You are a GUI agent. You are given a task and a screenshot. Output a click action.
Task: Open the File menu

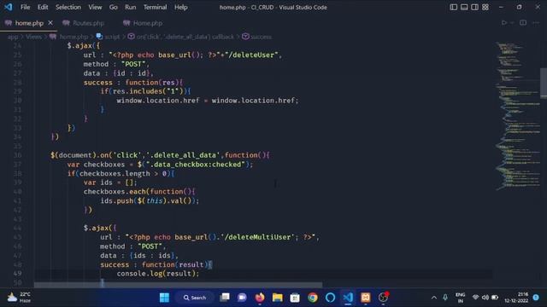(x=25, y=7)
